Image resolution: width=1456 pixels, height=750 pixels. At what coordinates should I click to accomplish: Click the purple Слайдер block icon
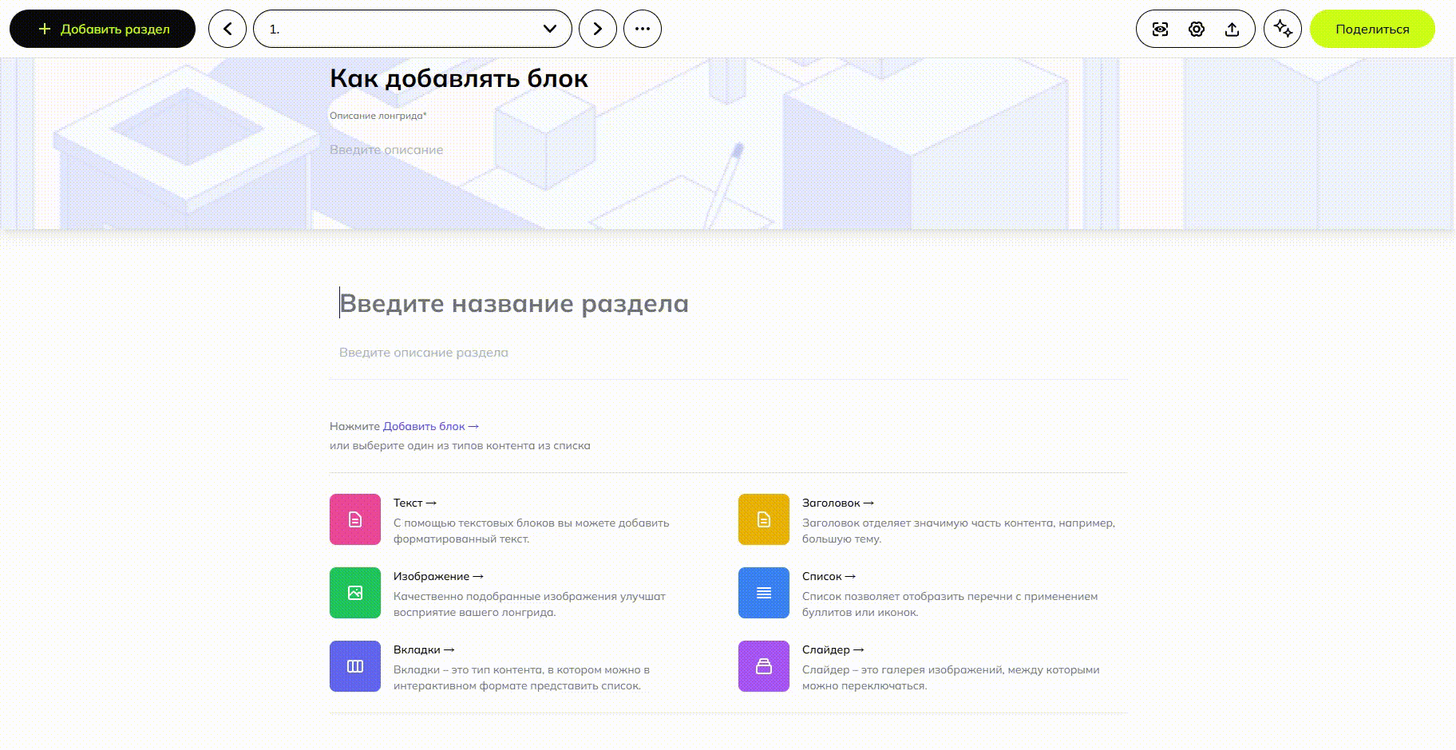click(764, 666)
